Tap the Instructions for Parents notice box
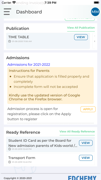Image resolution: width=101 pixels, height=180 pixels. pos(50,86)
